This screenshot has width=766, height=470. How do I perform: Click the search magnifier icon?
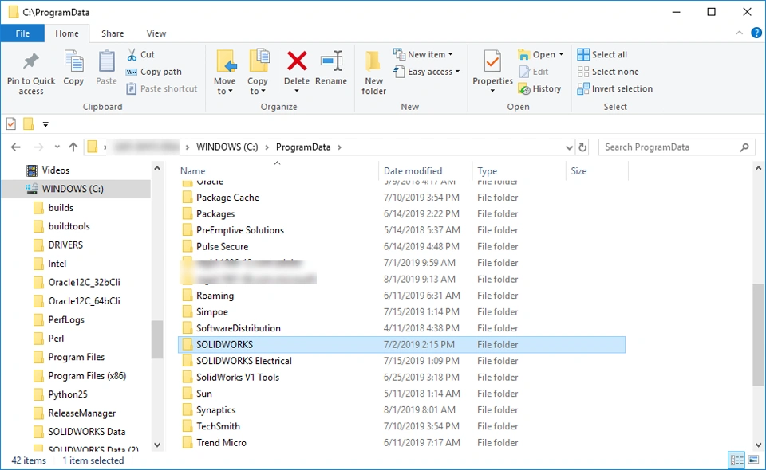(x=744, y=147)
